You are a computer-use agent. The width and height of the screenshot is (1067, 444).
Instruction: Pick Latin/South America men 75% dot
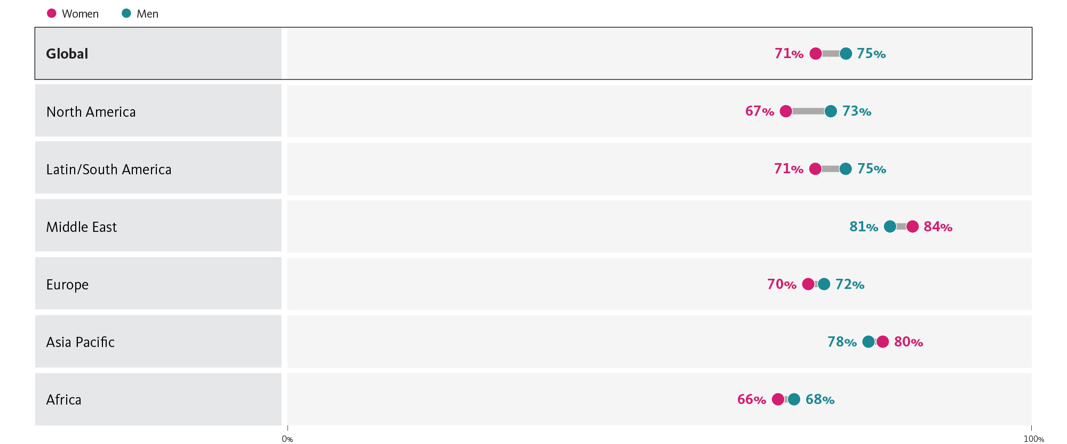(x=846, y=169)
